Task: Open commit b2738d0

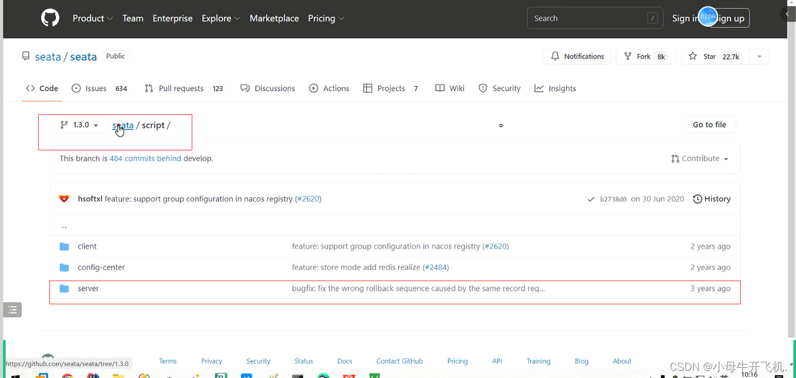Action: coord(613,199)
